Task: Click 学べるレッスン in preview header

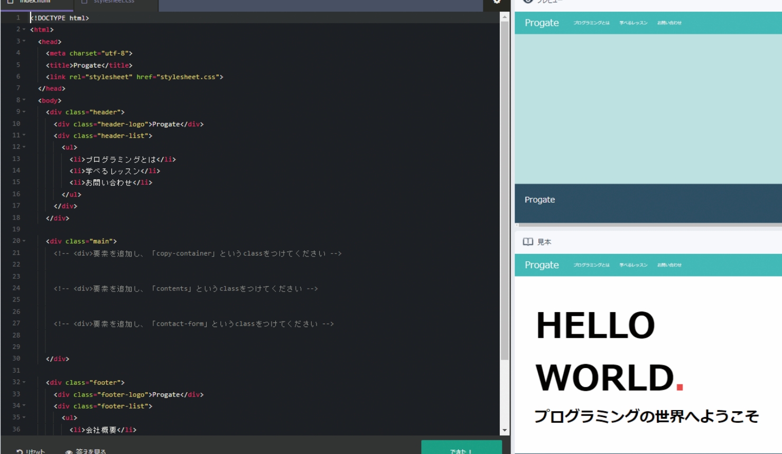Action: [634, 23]
